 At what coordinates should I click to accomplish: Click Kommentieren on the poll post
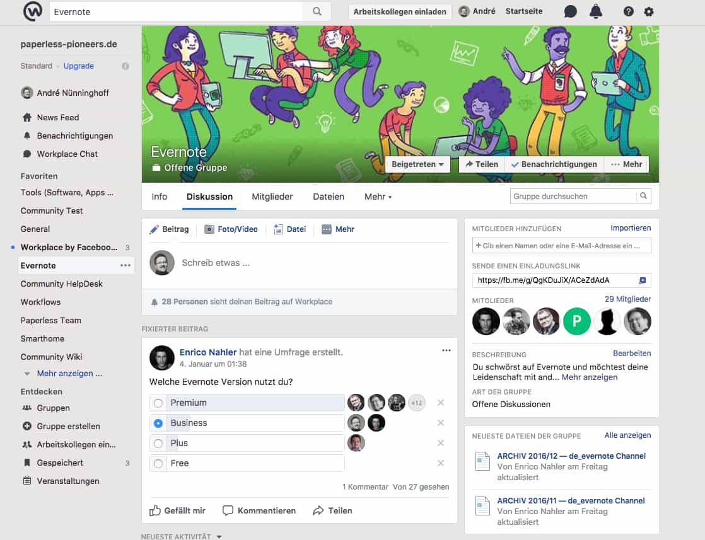[259, 511]
